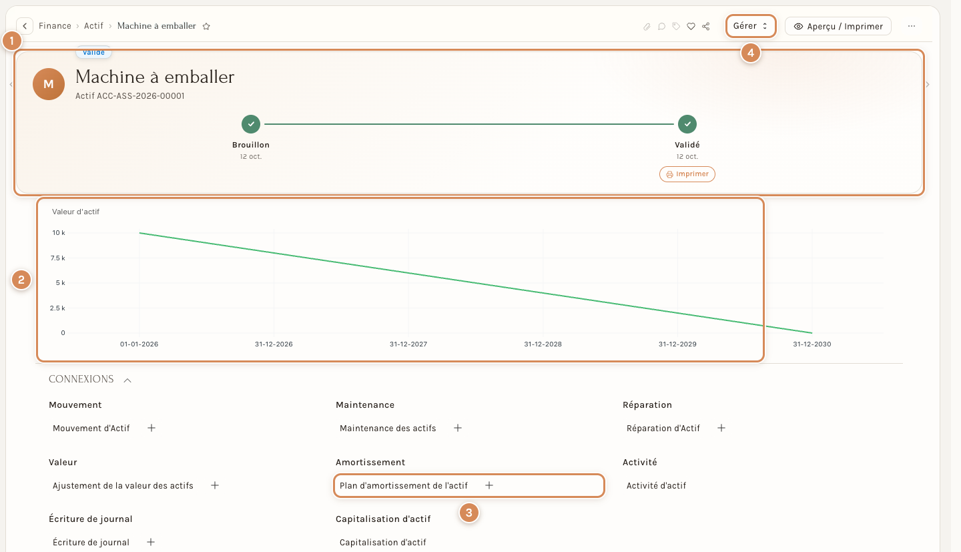Collapse the CONNEXIONS section
The image size is (961, 552).
(127, 379)
